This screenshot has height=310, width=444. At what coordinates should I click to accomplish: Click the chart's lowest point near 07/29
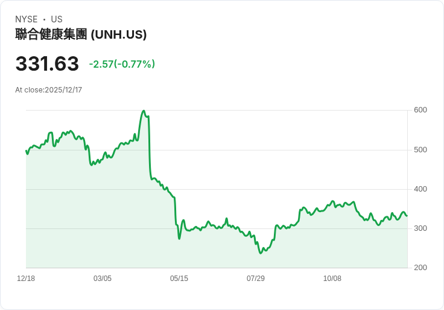pos(261,253)
